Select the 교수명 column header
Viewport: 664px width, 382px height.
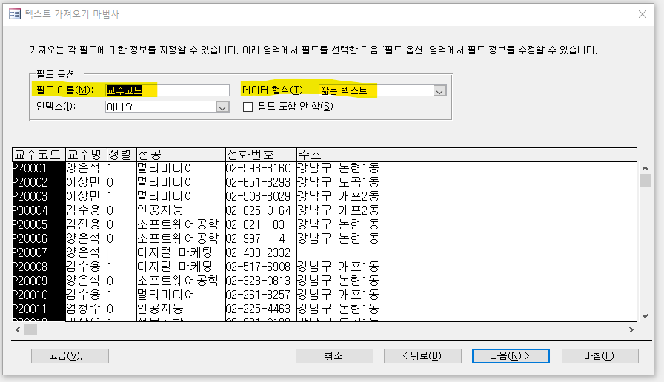pos(85,155)
